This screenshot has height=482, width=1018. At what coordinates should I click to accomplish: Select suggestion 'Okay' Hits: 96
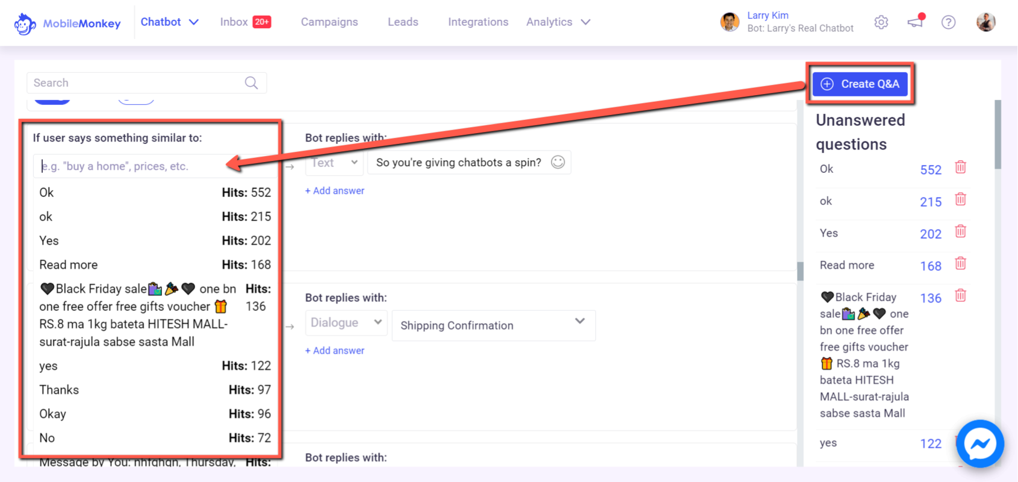pos(155,415)
